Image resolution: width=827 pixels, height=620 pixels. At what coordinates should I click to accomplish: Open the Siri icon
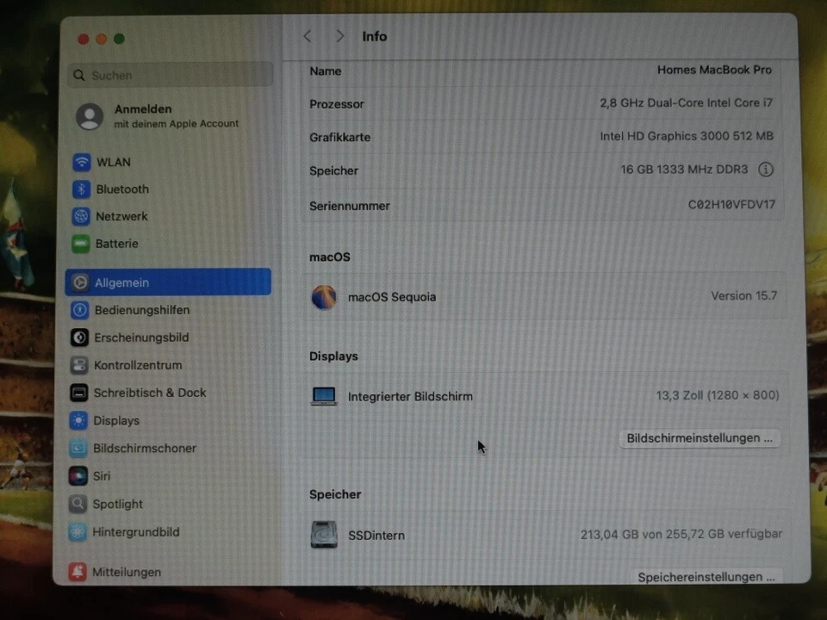point(78,476)
